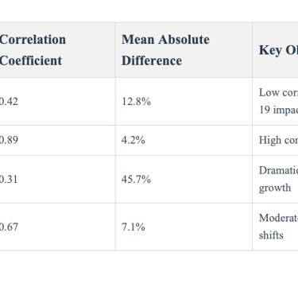The width and height of the screenshot is (298, 291).
Task: Click the word 'growth' in observations
Action: point(275,188)
